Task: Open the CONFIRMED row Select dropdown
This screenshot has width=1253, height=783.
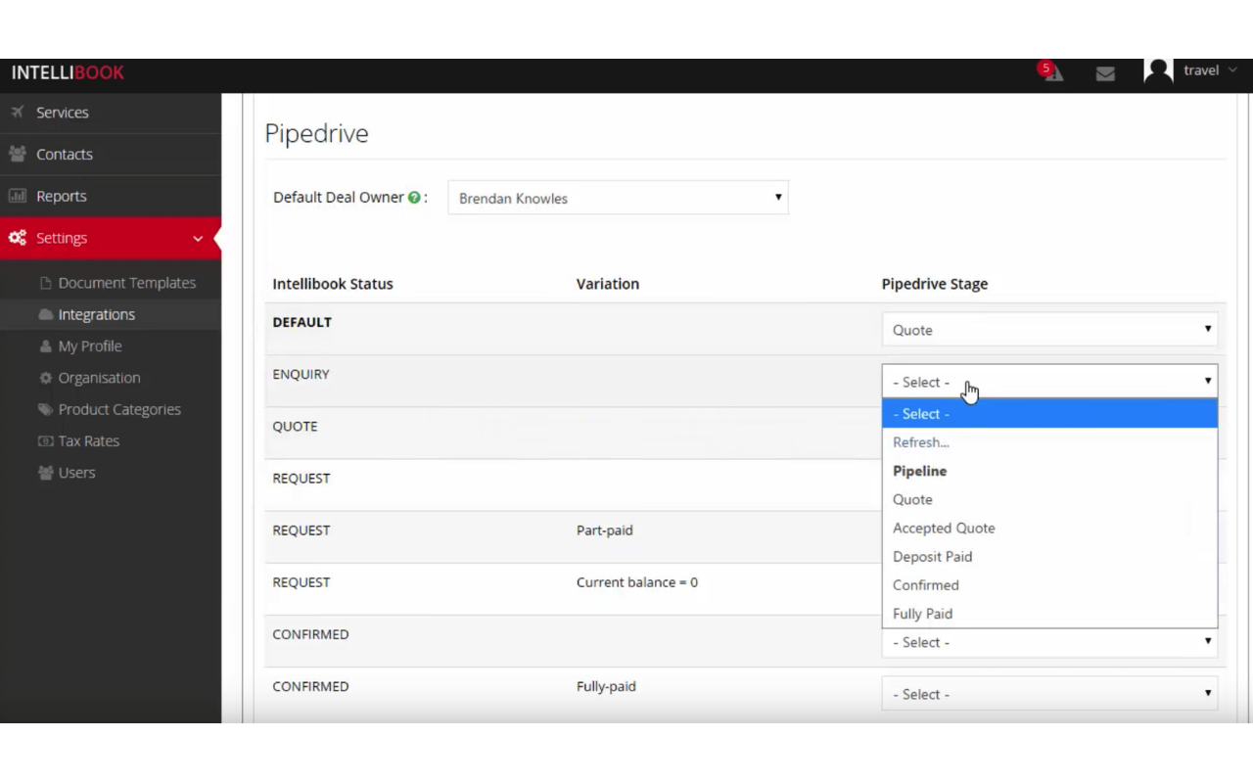Action: (1048, 642)
